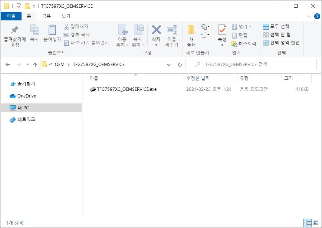
Task: Open 복사 위치 (Copy to) menu
Action: 138,36
